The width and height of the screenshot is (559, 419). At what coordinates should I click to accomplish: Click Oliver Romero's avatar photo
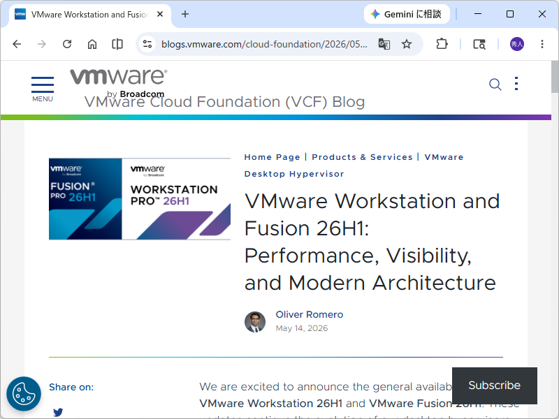(255, 322)
